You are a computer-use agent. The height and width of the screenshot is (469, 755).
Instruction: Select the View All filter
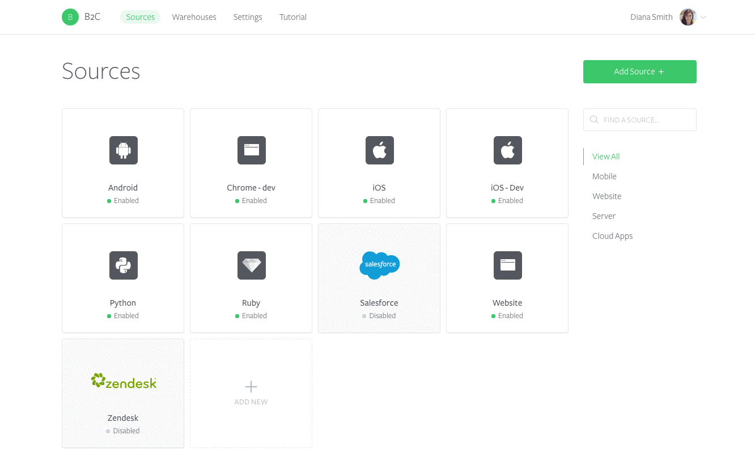(x=606, y=157)
